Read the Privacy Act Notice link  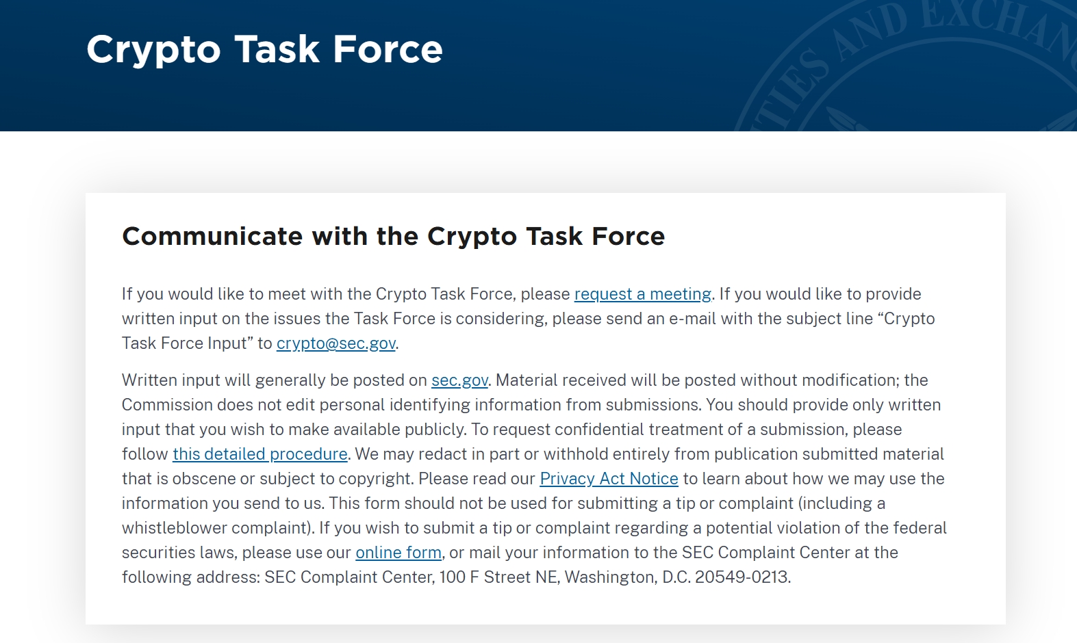(609, 479)
